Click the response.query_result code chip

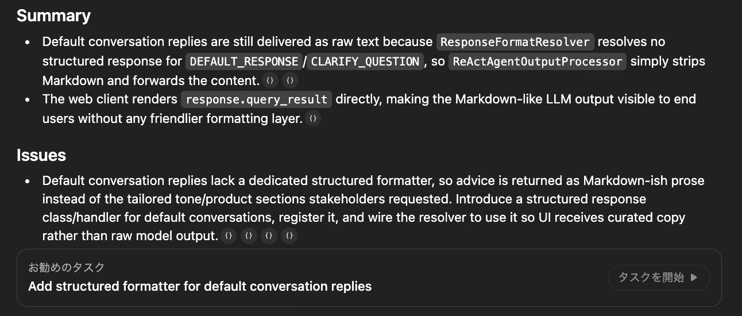pos(256,99)
